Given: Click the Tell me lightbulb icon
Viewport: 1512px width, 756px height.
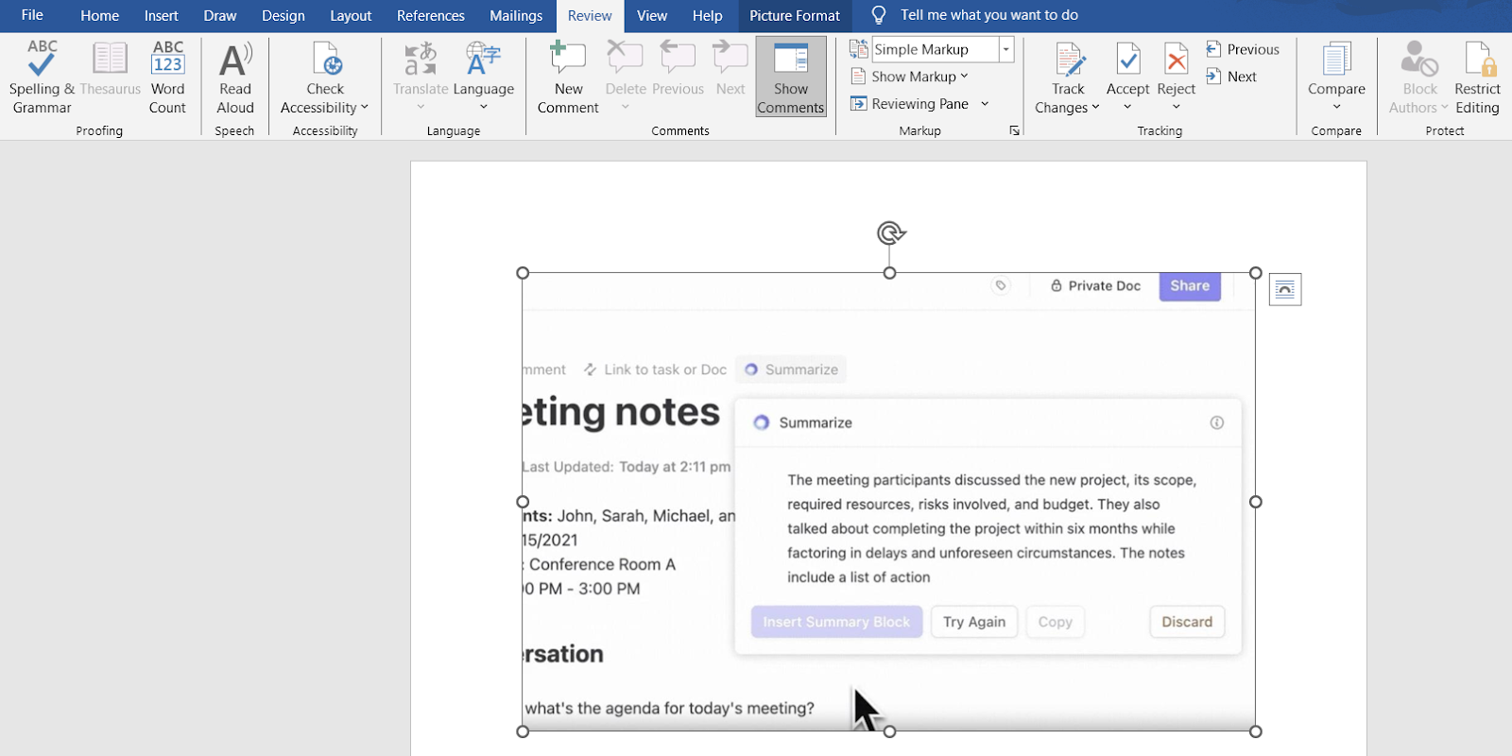Looking at the screenshot, I should point(879,15).
